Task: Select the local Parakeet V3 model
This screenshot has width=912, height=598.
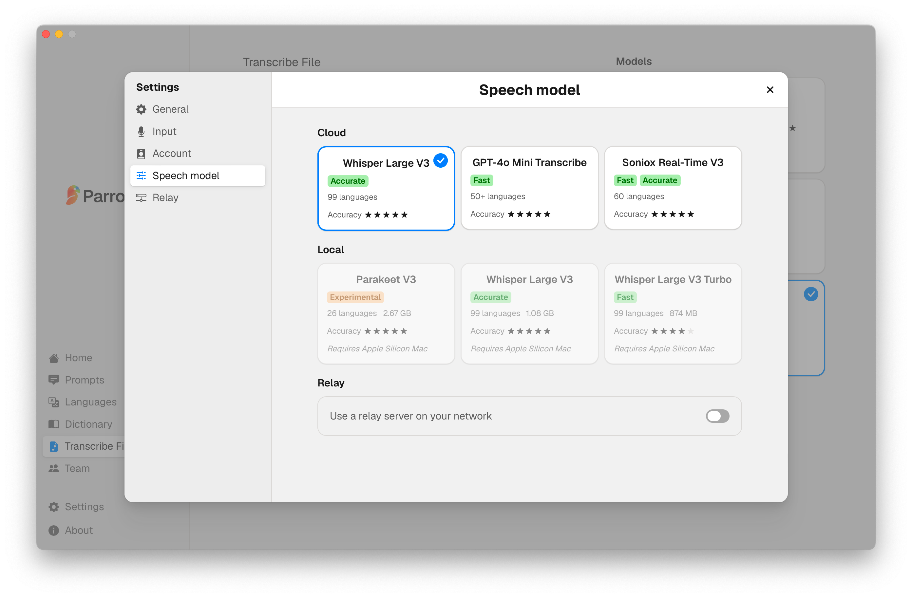Action: pyautogui.click(x=386, y=313)
